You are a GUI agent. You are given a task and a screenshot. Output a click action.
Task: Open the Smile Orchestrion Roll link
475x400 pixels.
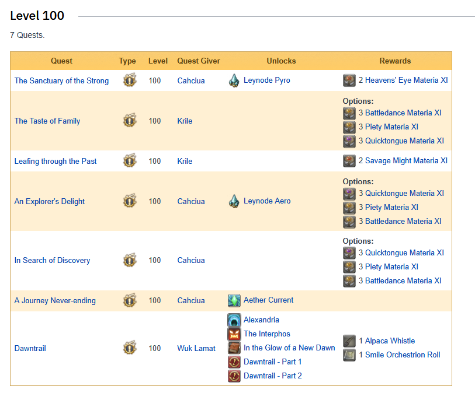(403, 355)
